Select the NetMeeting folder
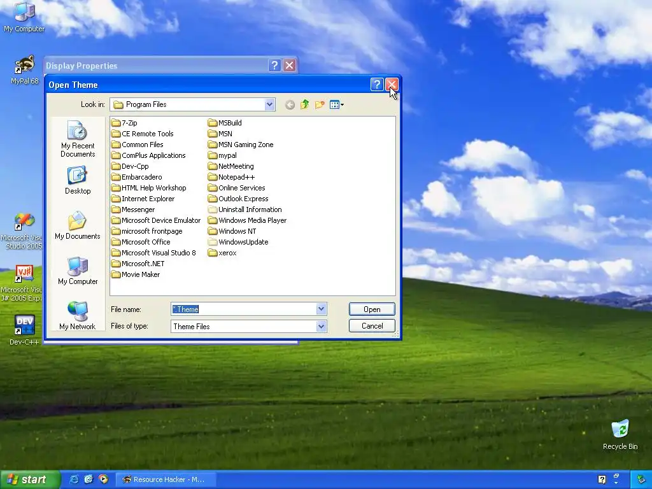 (x=230, y=166)
